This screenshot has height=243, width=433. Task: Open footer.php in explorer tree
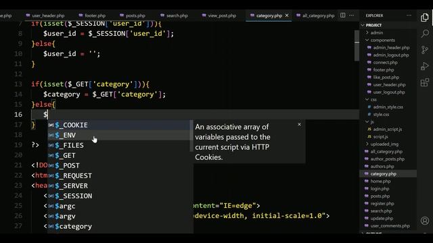(384, 70)
